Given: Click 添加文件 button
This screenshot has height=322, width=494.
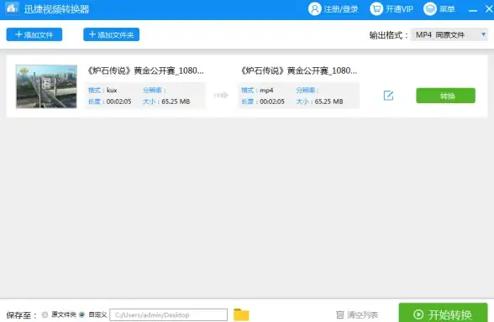Looking at the screenshot, I should click(34, 34).
